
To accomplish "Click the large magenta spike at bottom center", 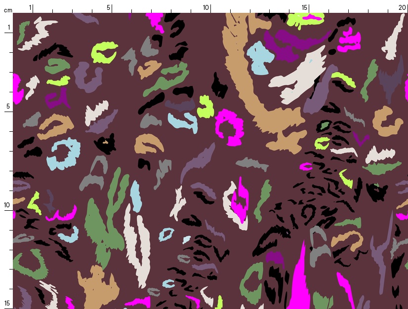I will click(299, 281).
